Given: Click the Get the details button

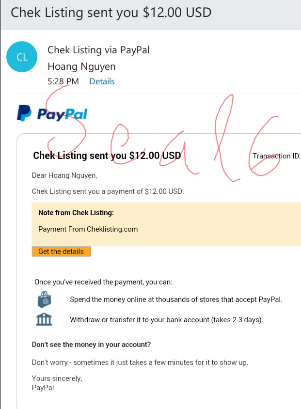Looking at the screenshot, I should (61, 252).
